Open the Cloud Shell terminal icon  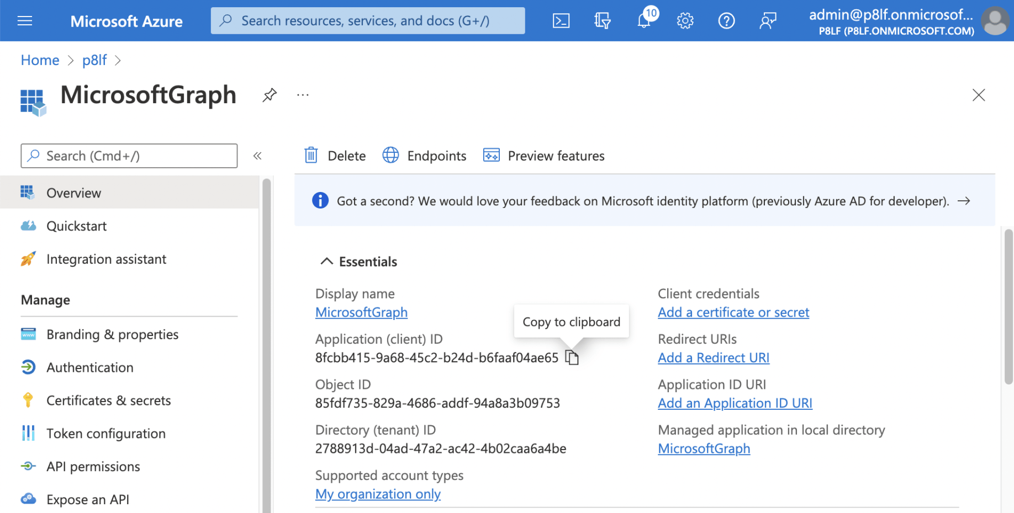click(561, 21)
